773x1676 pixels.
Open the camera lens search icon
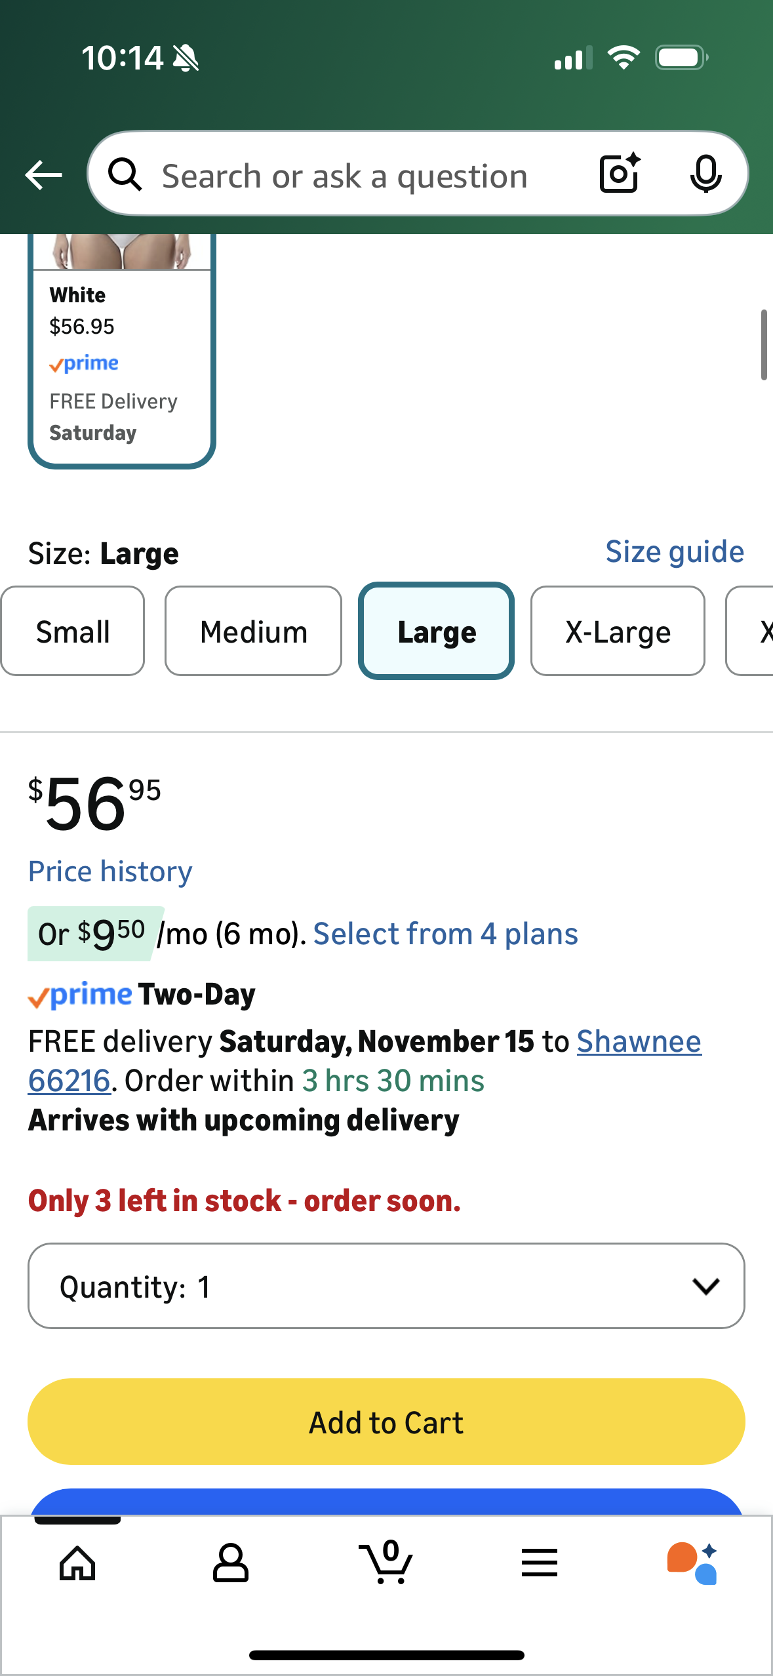[x=620, y=174]
